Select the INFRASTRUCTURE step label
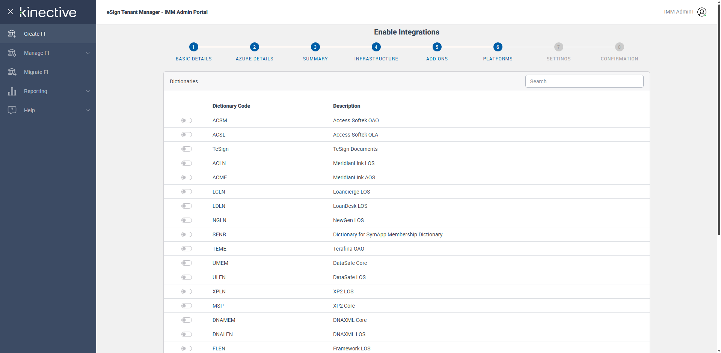The width and height of the screenshot is (721, 353). point(376,59)
